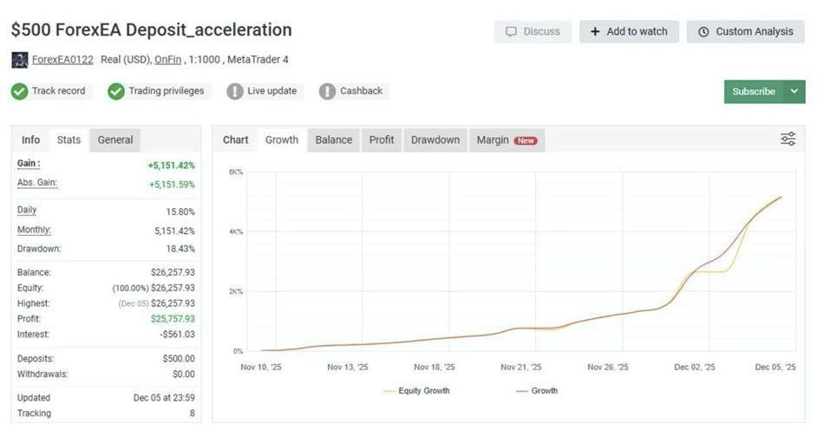Click the Add to watch button
Screen dimensions: 824x430
(x=629, y=32)
